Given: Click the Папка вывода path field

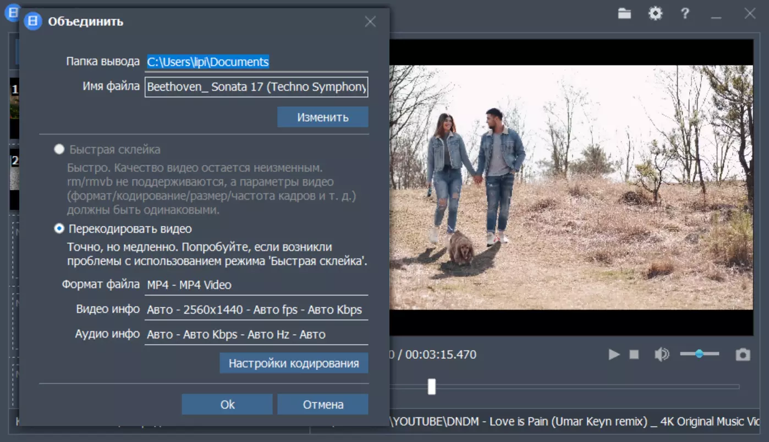Looking at the screenshot, I should click(x=256, y=62).
